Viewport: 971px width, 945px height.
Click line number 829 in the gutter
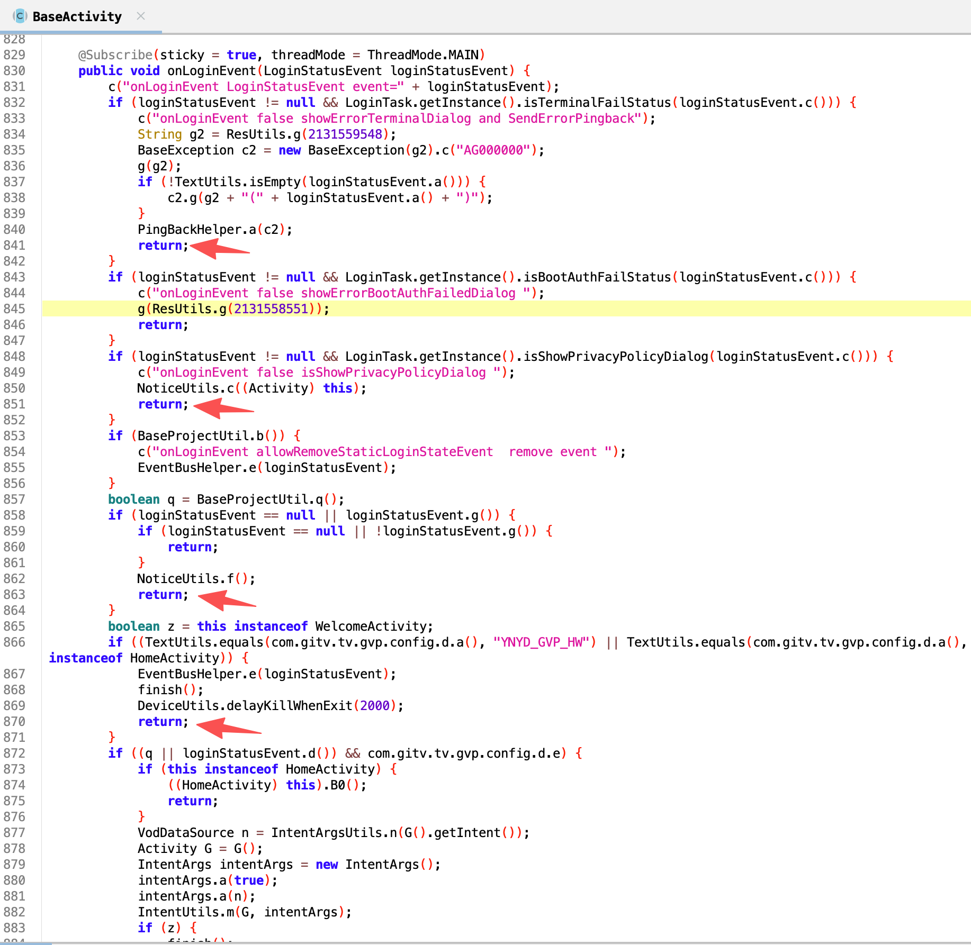(x=14, y=55)
